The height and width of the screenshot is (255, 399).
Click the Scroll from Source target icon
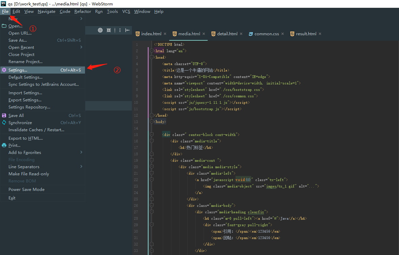point(100,30)
